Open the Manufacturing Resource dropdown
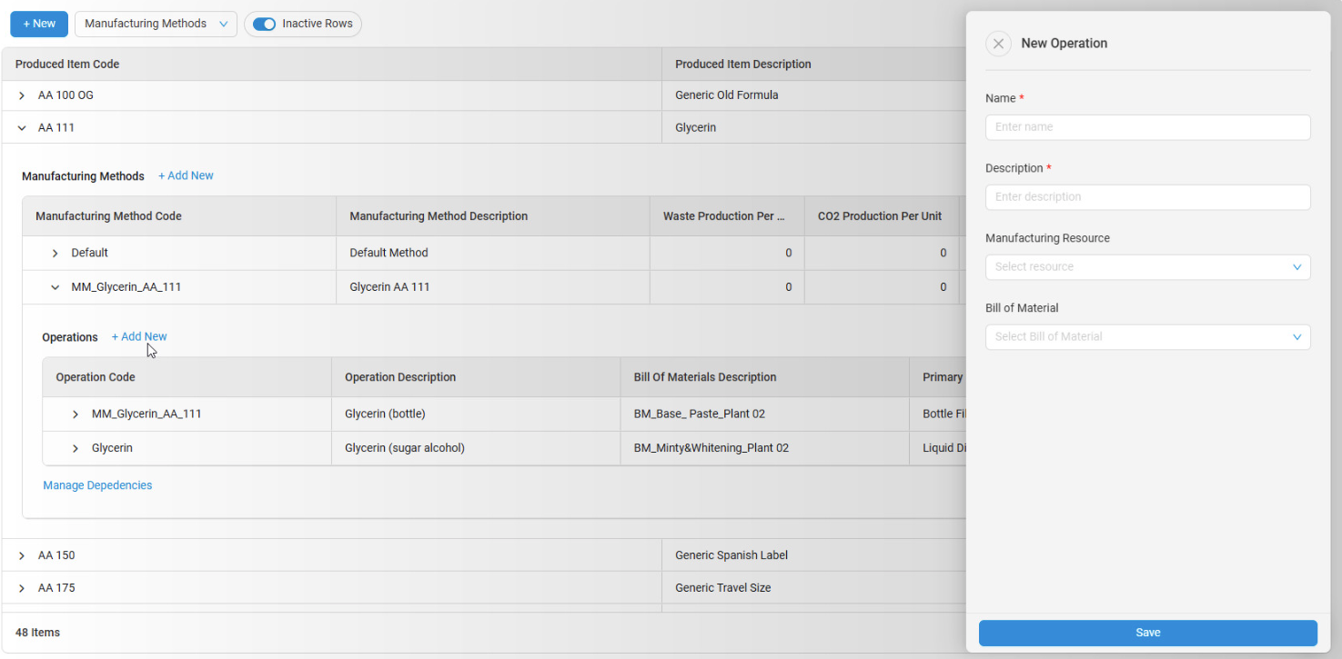Screen dimensions: 1342x659 click(1147, 267)
